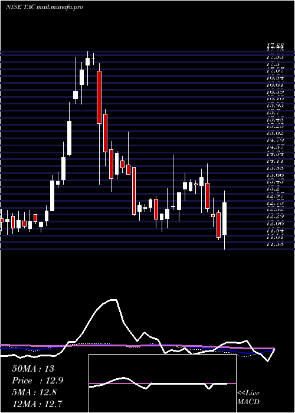Click the "50MA : 13" label
The image size is (295, 413).
tap(33, 369)
